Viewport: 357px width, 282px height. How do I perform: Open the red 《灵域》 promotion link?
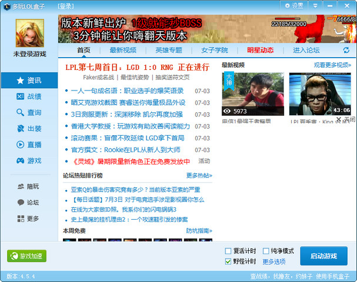coord(130,162)
